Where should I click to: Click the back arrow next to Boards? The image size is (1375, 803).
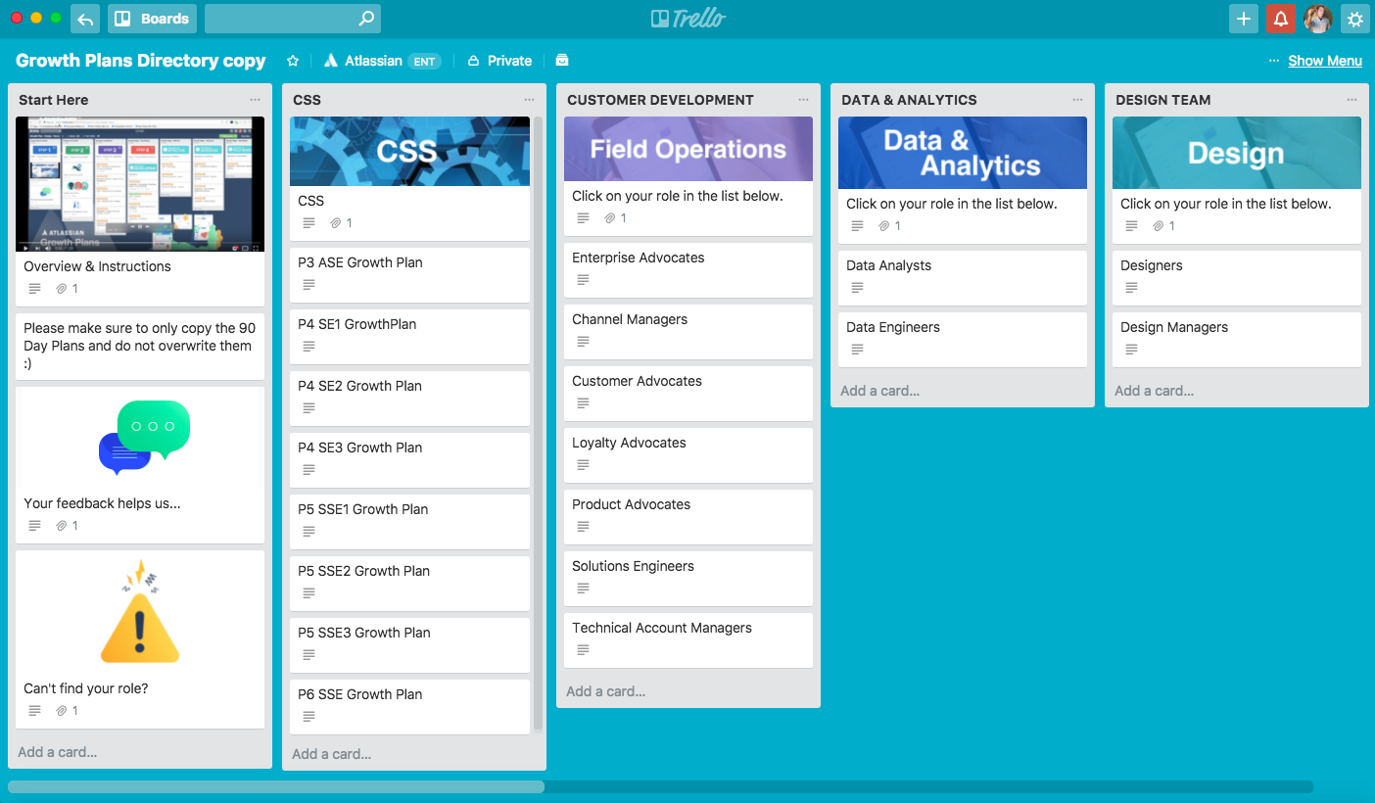pos(85,19)
